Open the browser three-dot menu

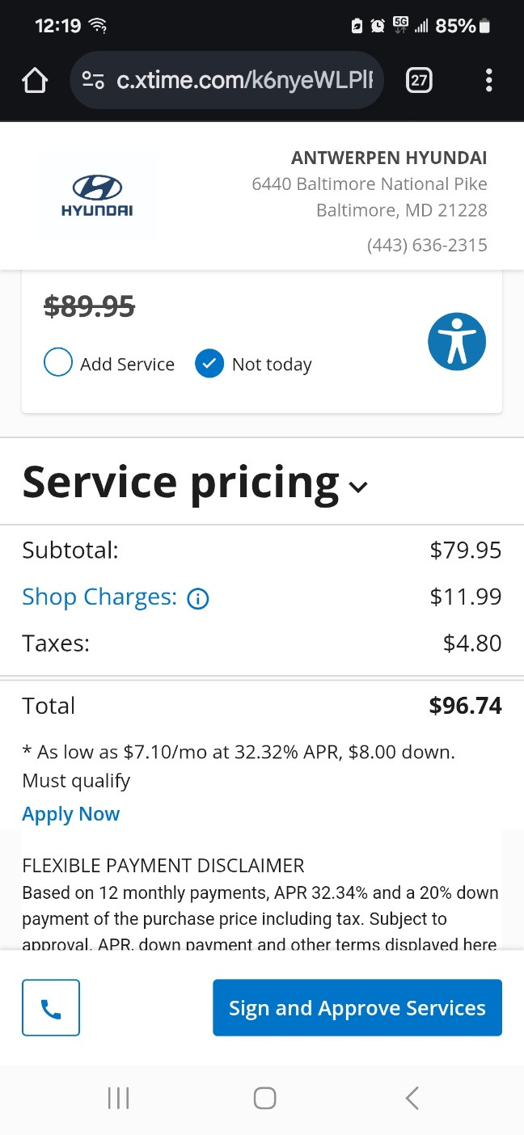pyautogui.click(x=488, y=80)
